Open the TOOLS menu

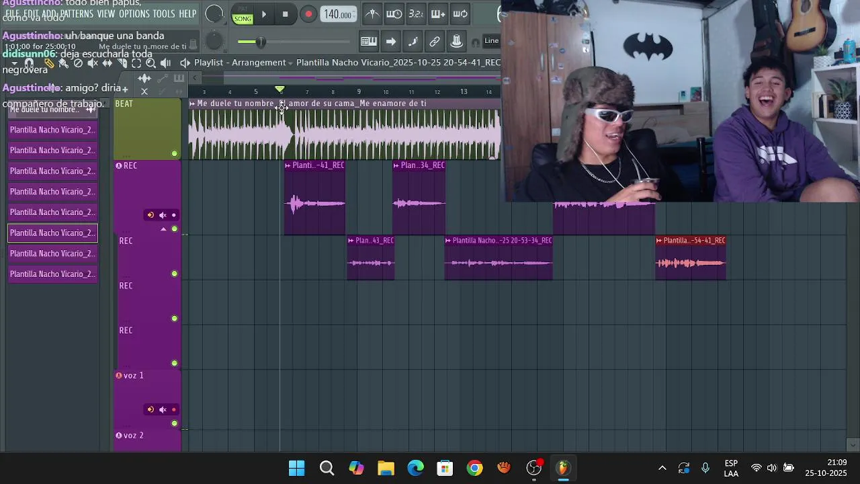164,14
